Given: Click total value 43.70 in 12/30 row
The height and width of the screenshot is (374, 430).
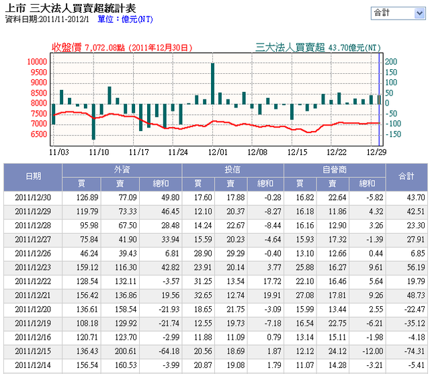Looking at the screenshot, I should (416, 198).
